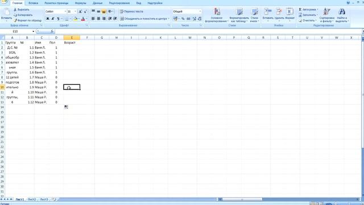Switch to Вставка ribbon tab

pyautogui.click(x=33, y=3)
